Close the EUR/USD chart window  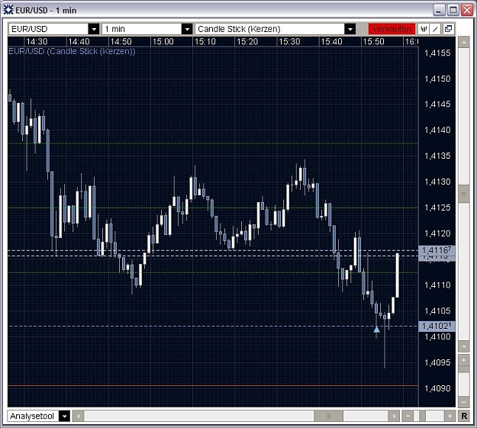pos(467,11)
